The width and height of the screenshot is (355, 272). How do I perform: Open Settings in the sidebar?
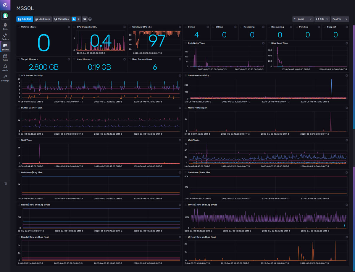click(5, 78)
